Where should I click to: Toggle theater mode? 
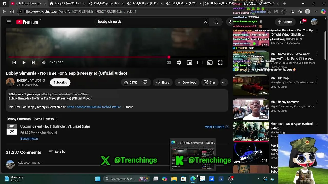pos(200,62)
